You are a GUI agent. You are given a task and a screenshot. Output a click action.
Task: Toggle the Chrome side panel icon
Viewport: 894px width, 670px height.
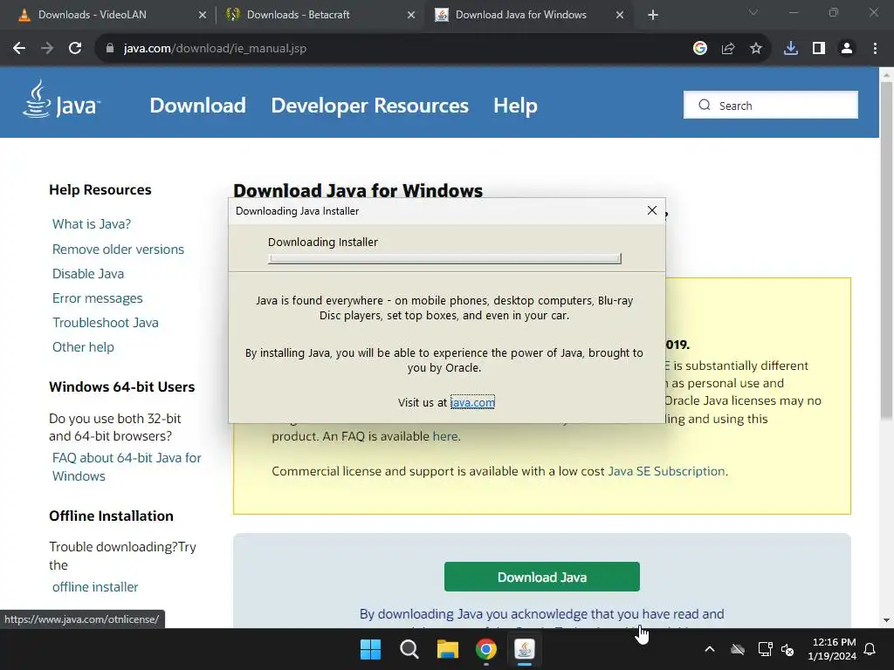click(x=819, y=49)
